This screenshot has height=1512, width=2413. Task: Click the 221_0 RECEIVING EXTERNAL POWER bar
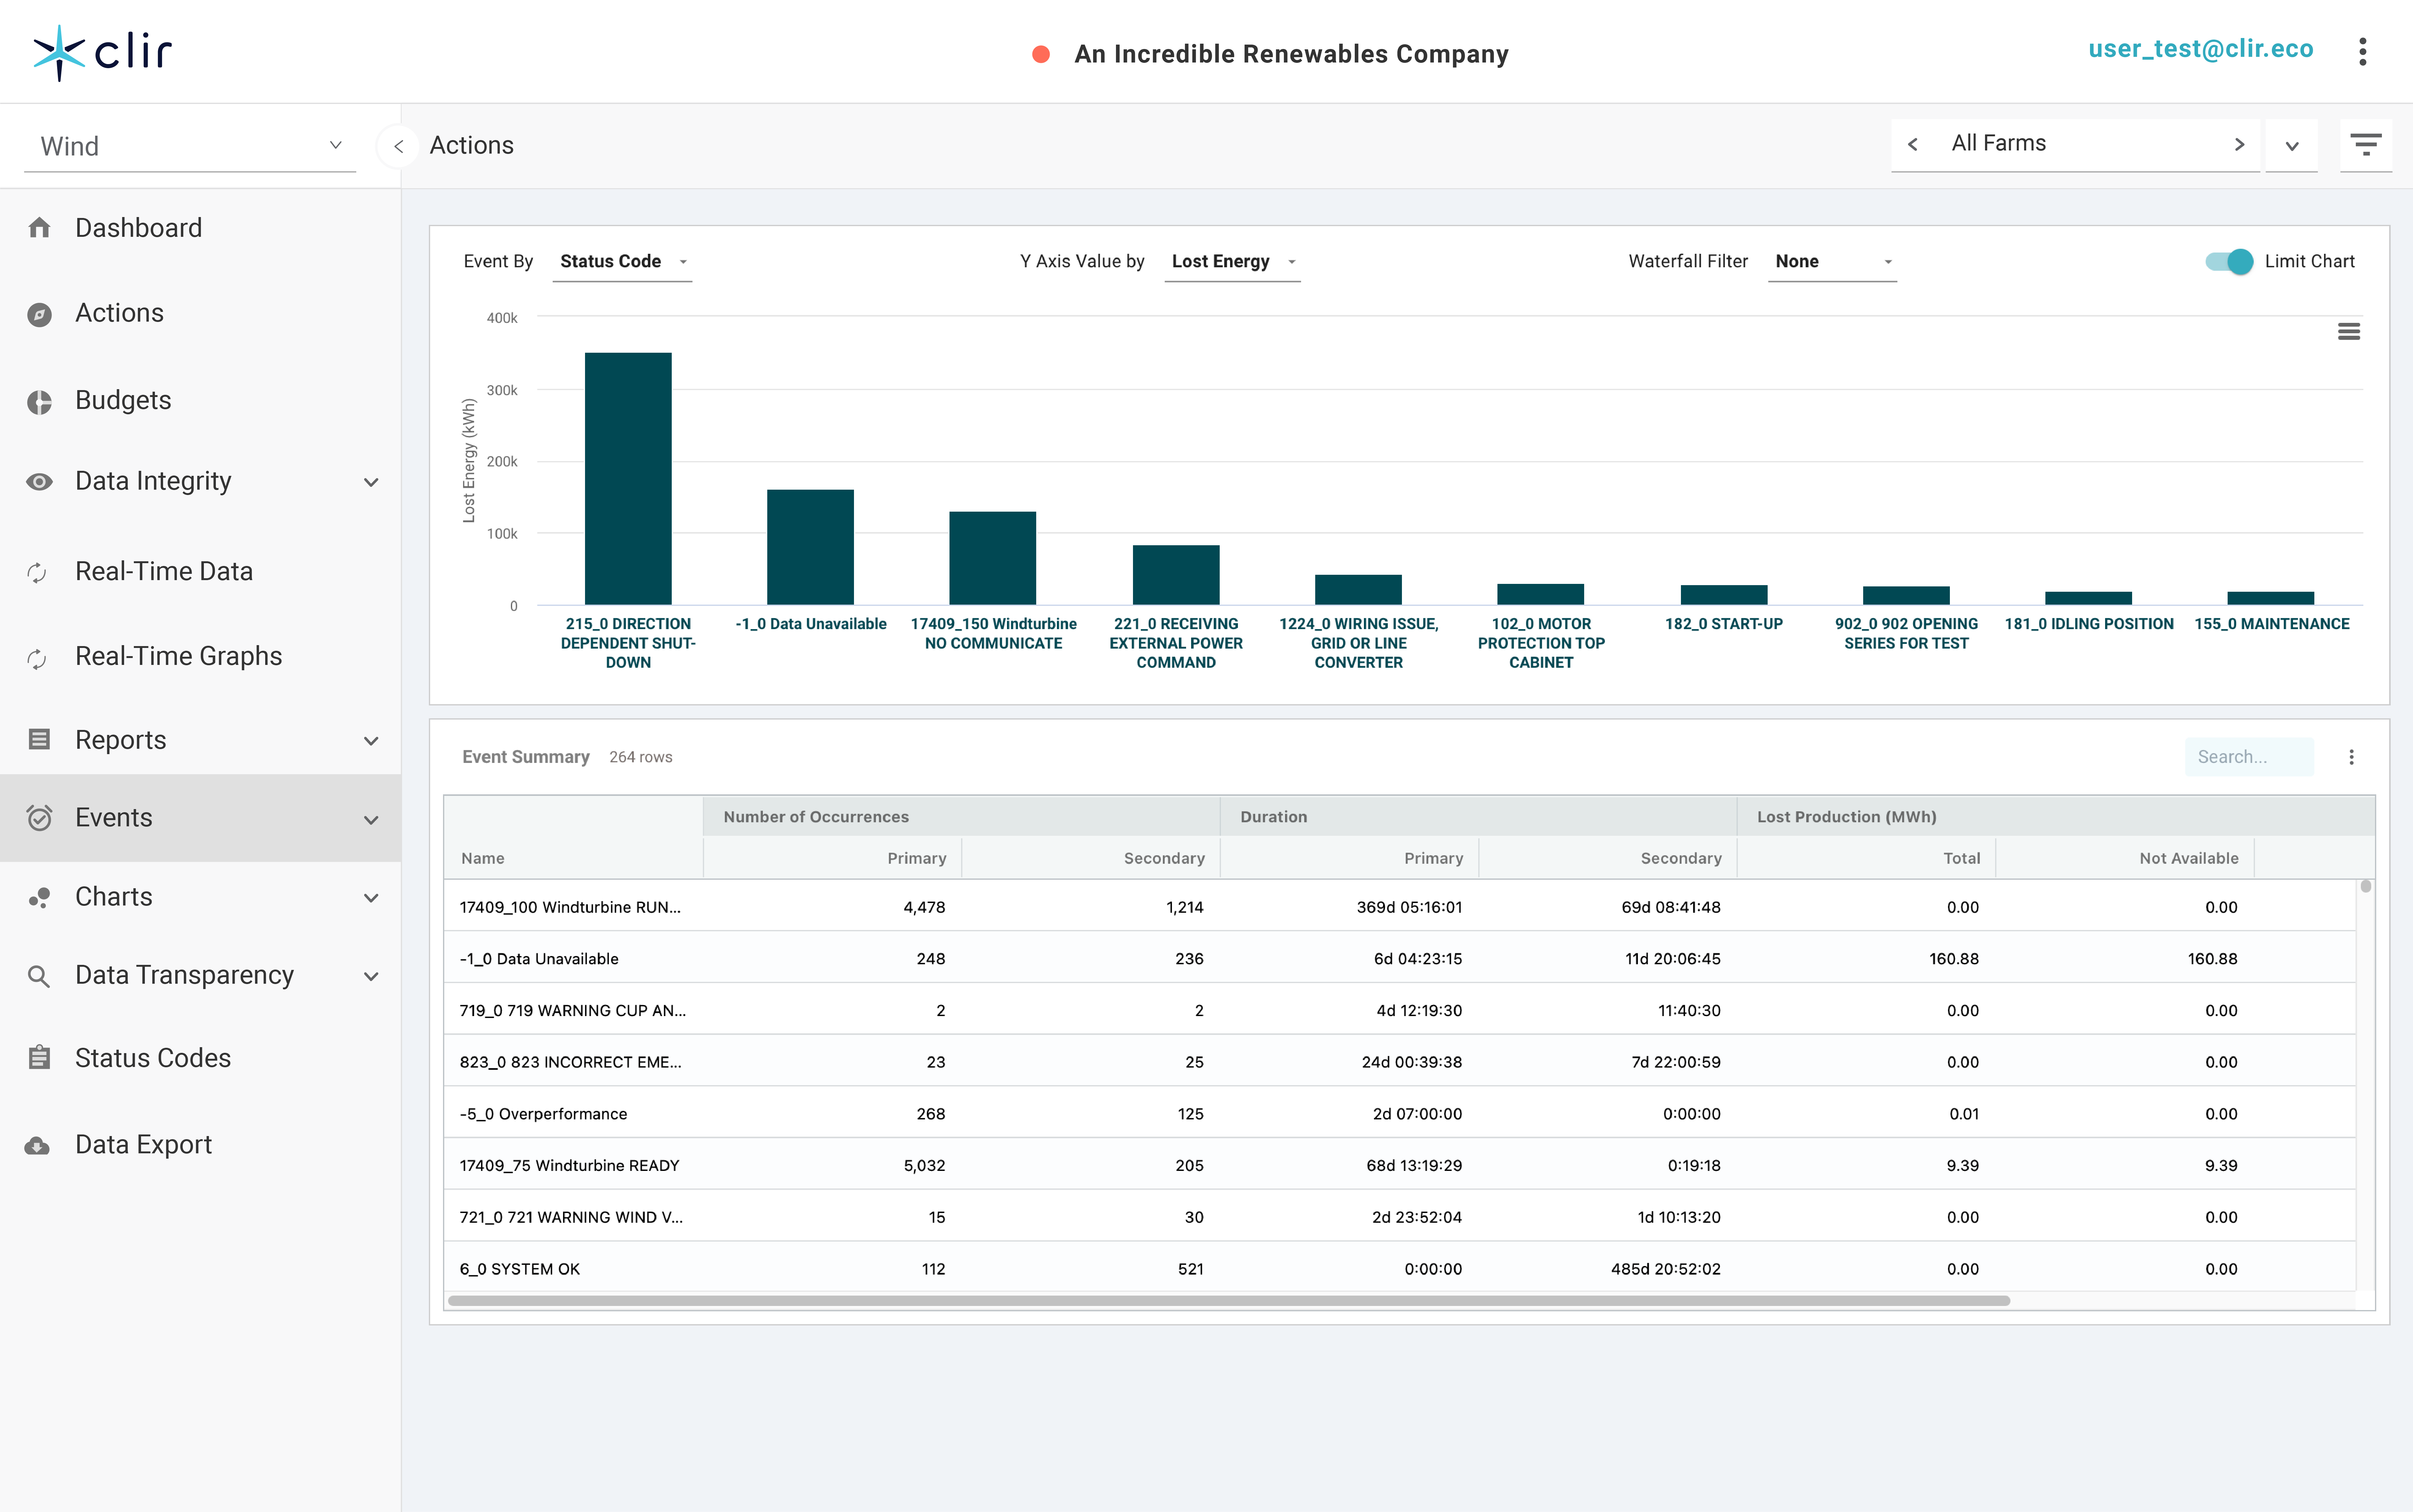point(1175,575)
